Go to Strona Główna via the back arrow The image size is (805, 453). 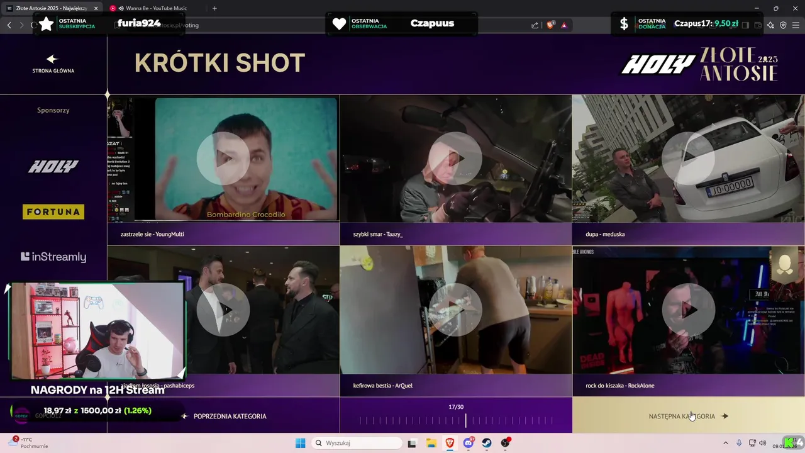point(53,64)
